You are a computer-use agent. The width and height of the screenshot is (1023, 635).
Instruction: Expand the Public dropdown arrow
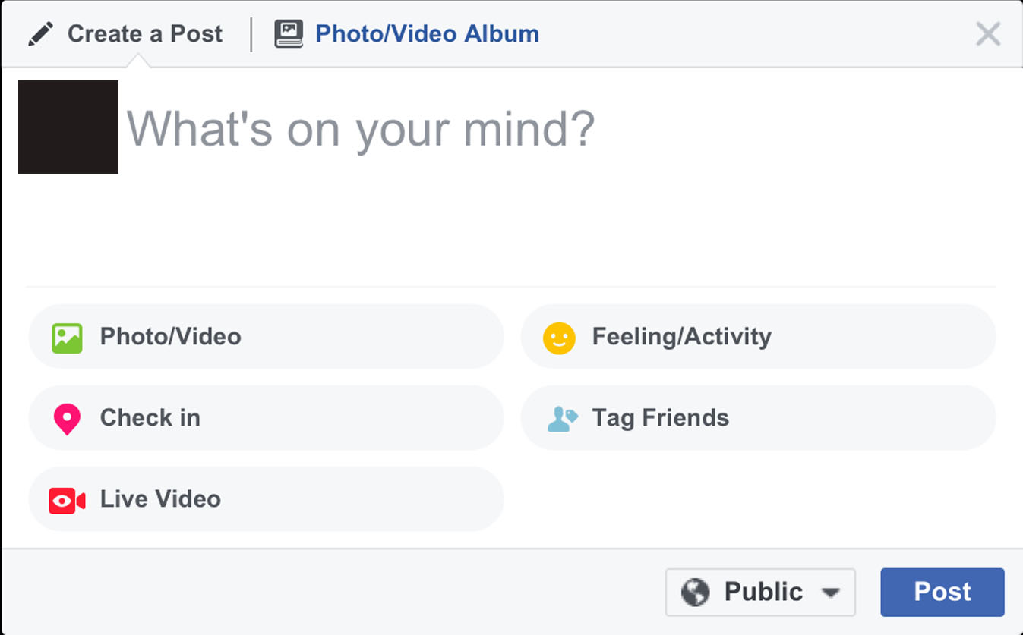pos(832,593)
